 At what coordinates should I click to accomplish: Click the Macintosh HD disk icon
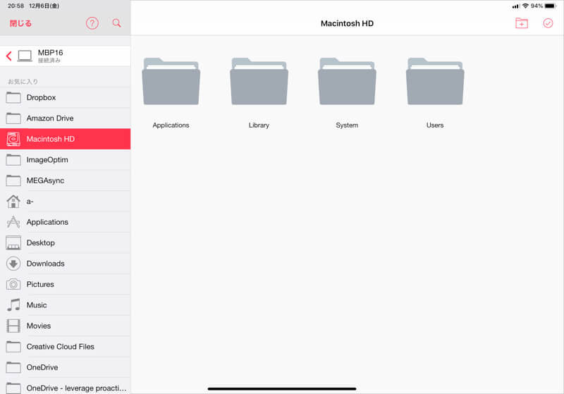[x=13, y=139]
